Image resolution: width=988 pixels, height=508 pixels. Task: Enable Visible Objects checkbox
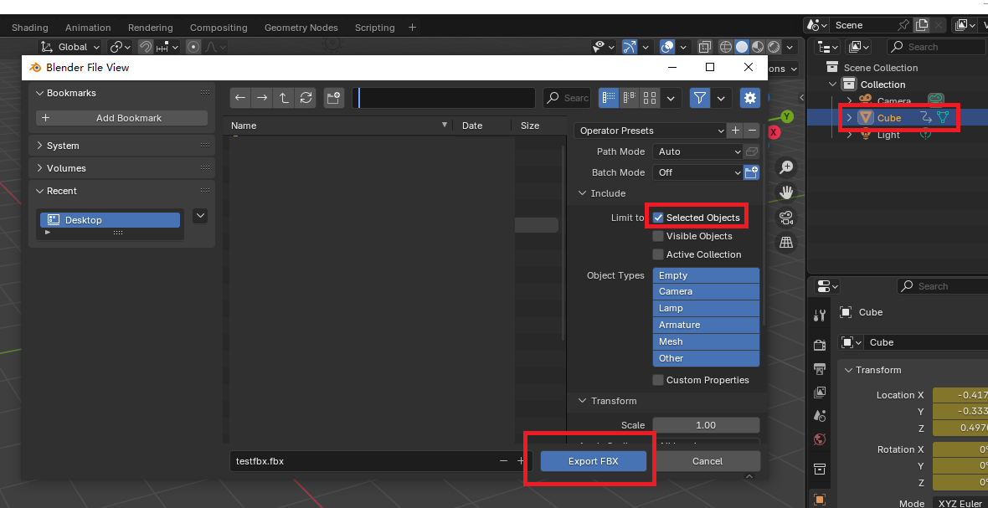(x=658, y=236)
